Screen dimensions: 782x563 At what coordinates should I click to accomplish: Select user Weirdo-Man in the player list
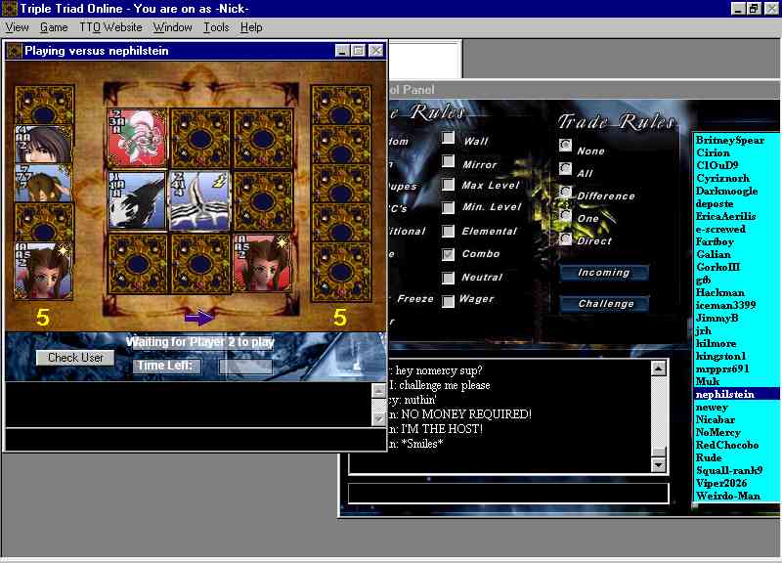[728, 496]
